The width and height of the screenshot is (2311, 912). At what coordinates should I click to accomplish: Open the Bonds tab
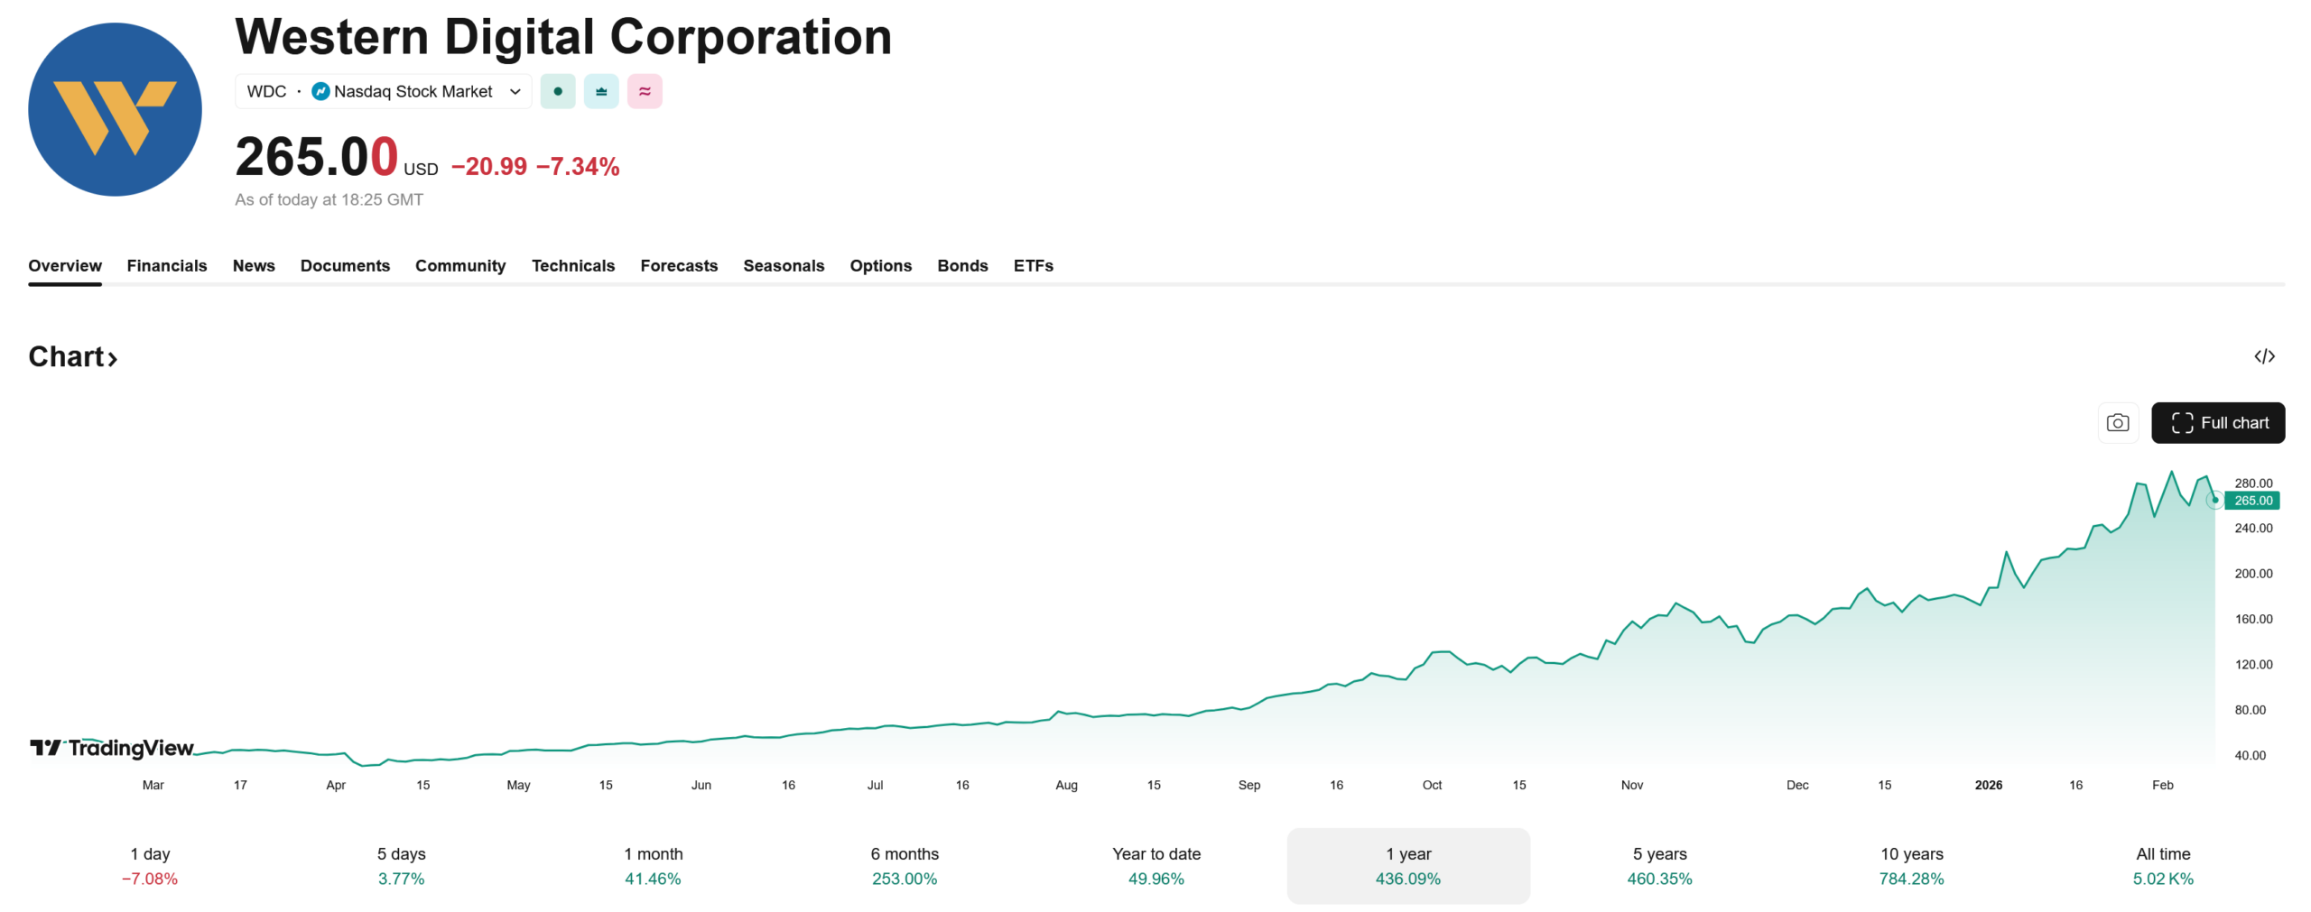pos(962,265)
